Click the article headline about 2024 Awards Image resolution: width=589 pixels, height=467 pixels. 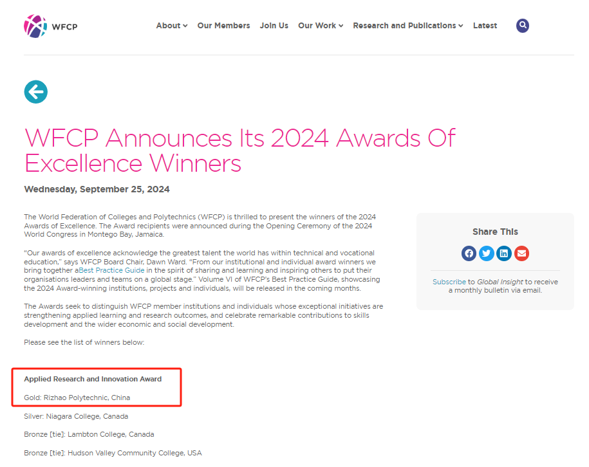[x=239, y=151]
